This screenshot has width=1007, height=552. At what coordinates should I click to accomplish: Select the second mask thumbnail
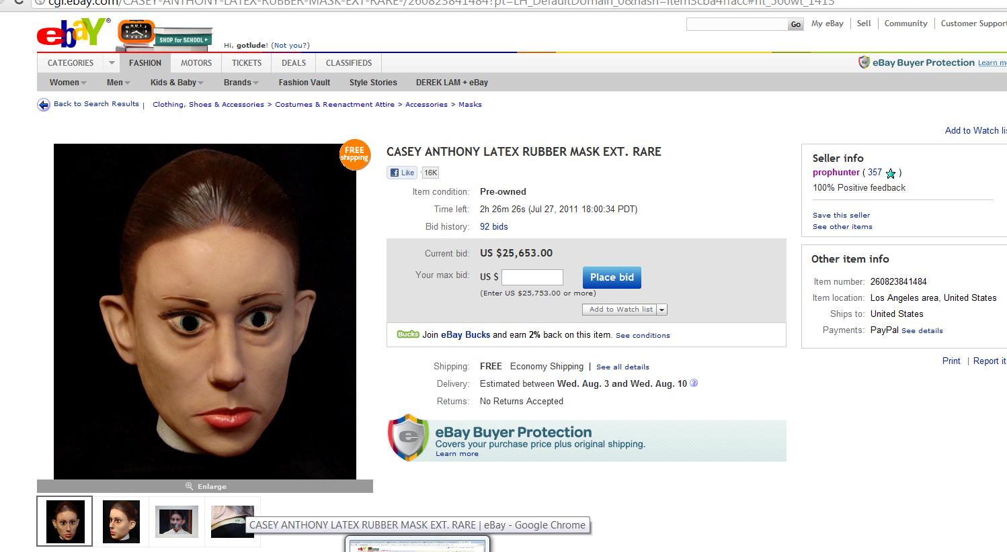coord(121,522)
